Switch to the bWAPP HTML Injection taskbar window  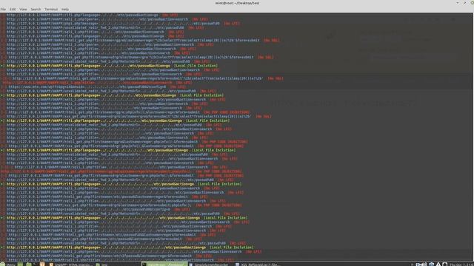coord(71,265)
